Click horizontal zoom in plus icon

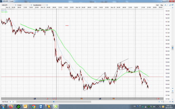click(170, 102)
